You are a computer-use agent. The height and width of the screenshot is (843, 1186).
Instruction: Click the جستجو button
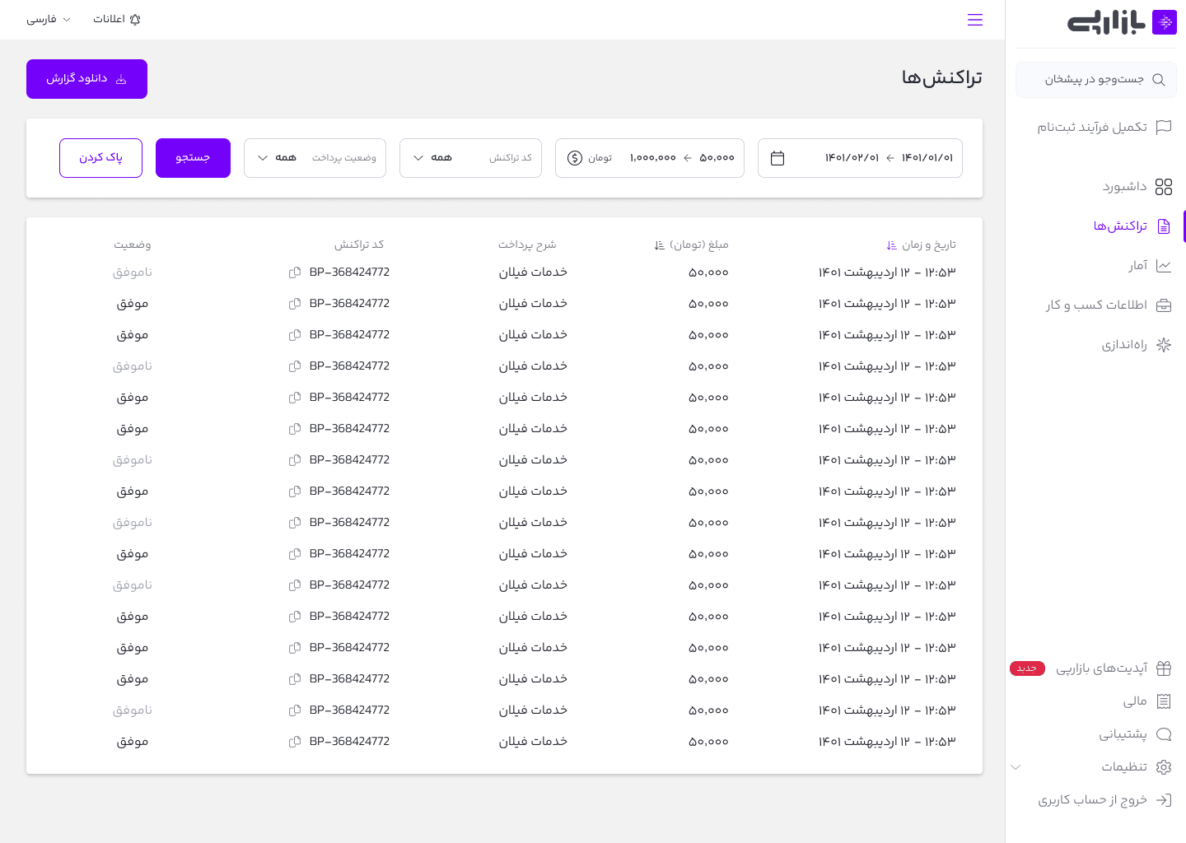193,158
